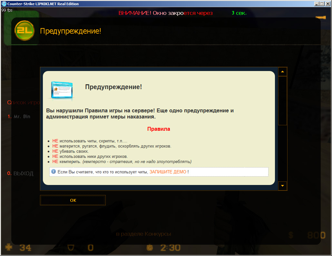Viewport: 332px width, 256px height.
Task: Click the red Правила heading
Action: click(159, 129)
